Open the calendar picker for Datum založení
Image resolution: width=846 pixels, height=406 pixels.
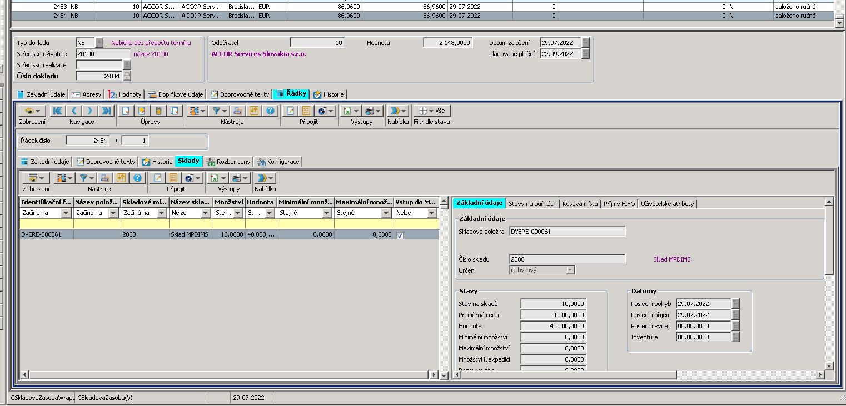tap(585, 43)
